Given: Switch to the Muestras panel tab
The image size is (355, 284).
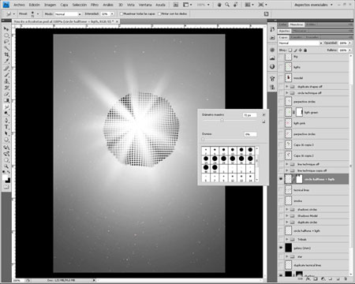Looking at the screenshot, I should coord(297,24).
